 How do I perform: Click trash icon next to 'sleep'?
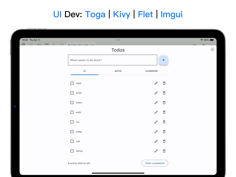click(164, 132)
